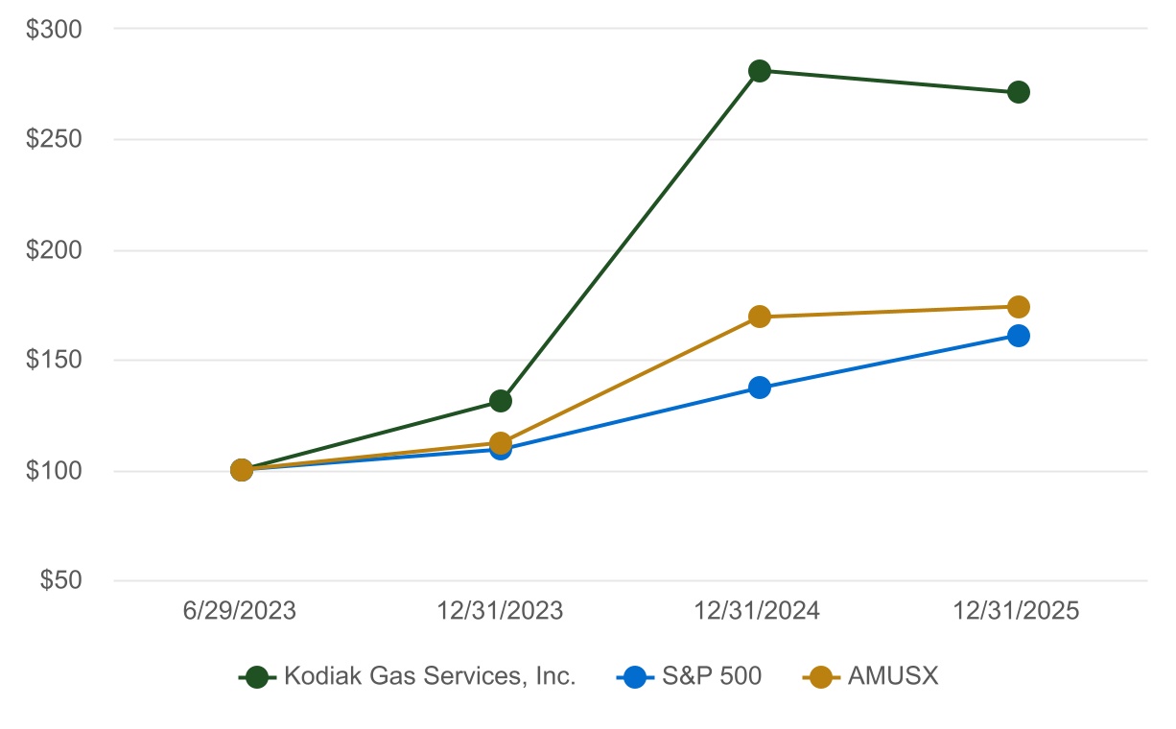Click the 6/29/2023 x-axis label
The image size is (1176, 729).
[242, 612]
